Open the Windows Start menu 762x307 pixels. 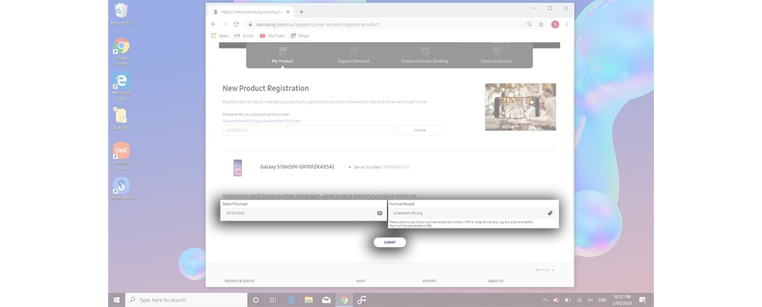coord(117,300)
